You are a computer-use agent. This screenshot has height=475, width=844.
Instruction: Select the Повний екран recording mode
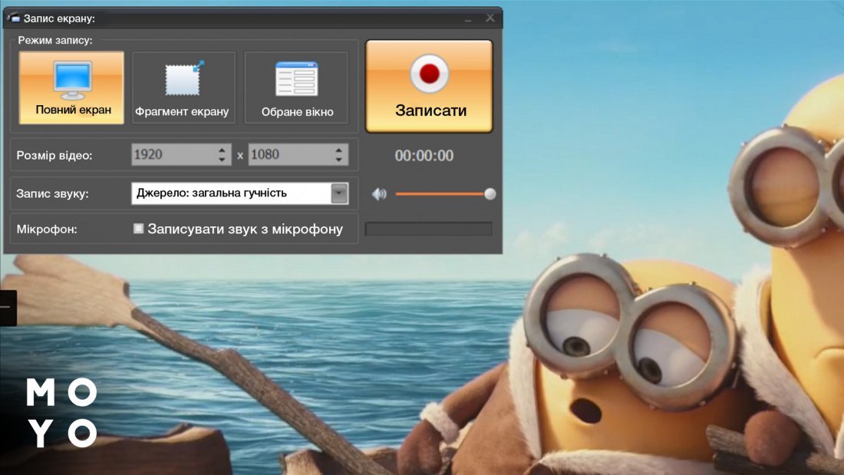tap(73, 87)
